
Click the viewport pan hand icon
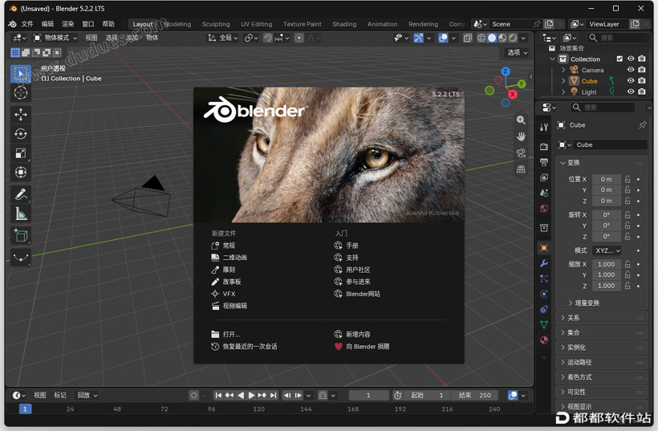point(521,136)
